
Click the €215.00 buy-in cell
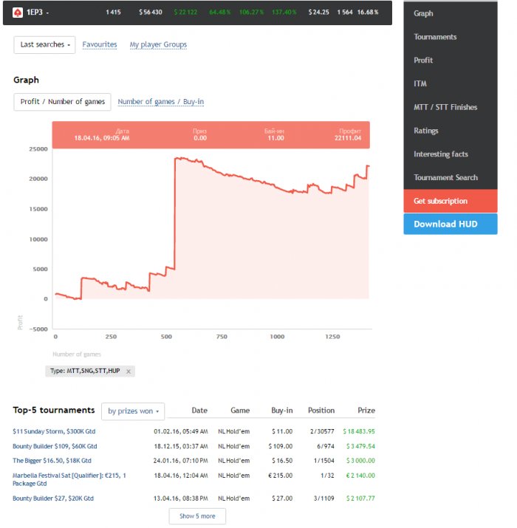(280, 476)
